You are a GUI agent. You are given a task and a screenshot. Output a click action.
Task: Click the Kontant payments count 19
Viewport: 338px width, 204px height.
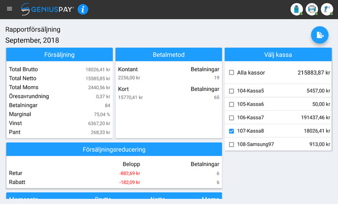216,78
